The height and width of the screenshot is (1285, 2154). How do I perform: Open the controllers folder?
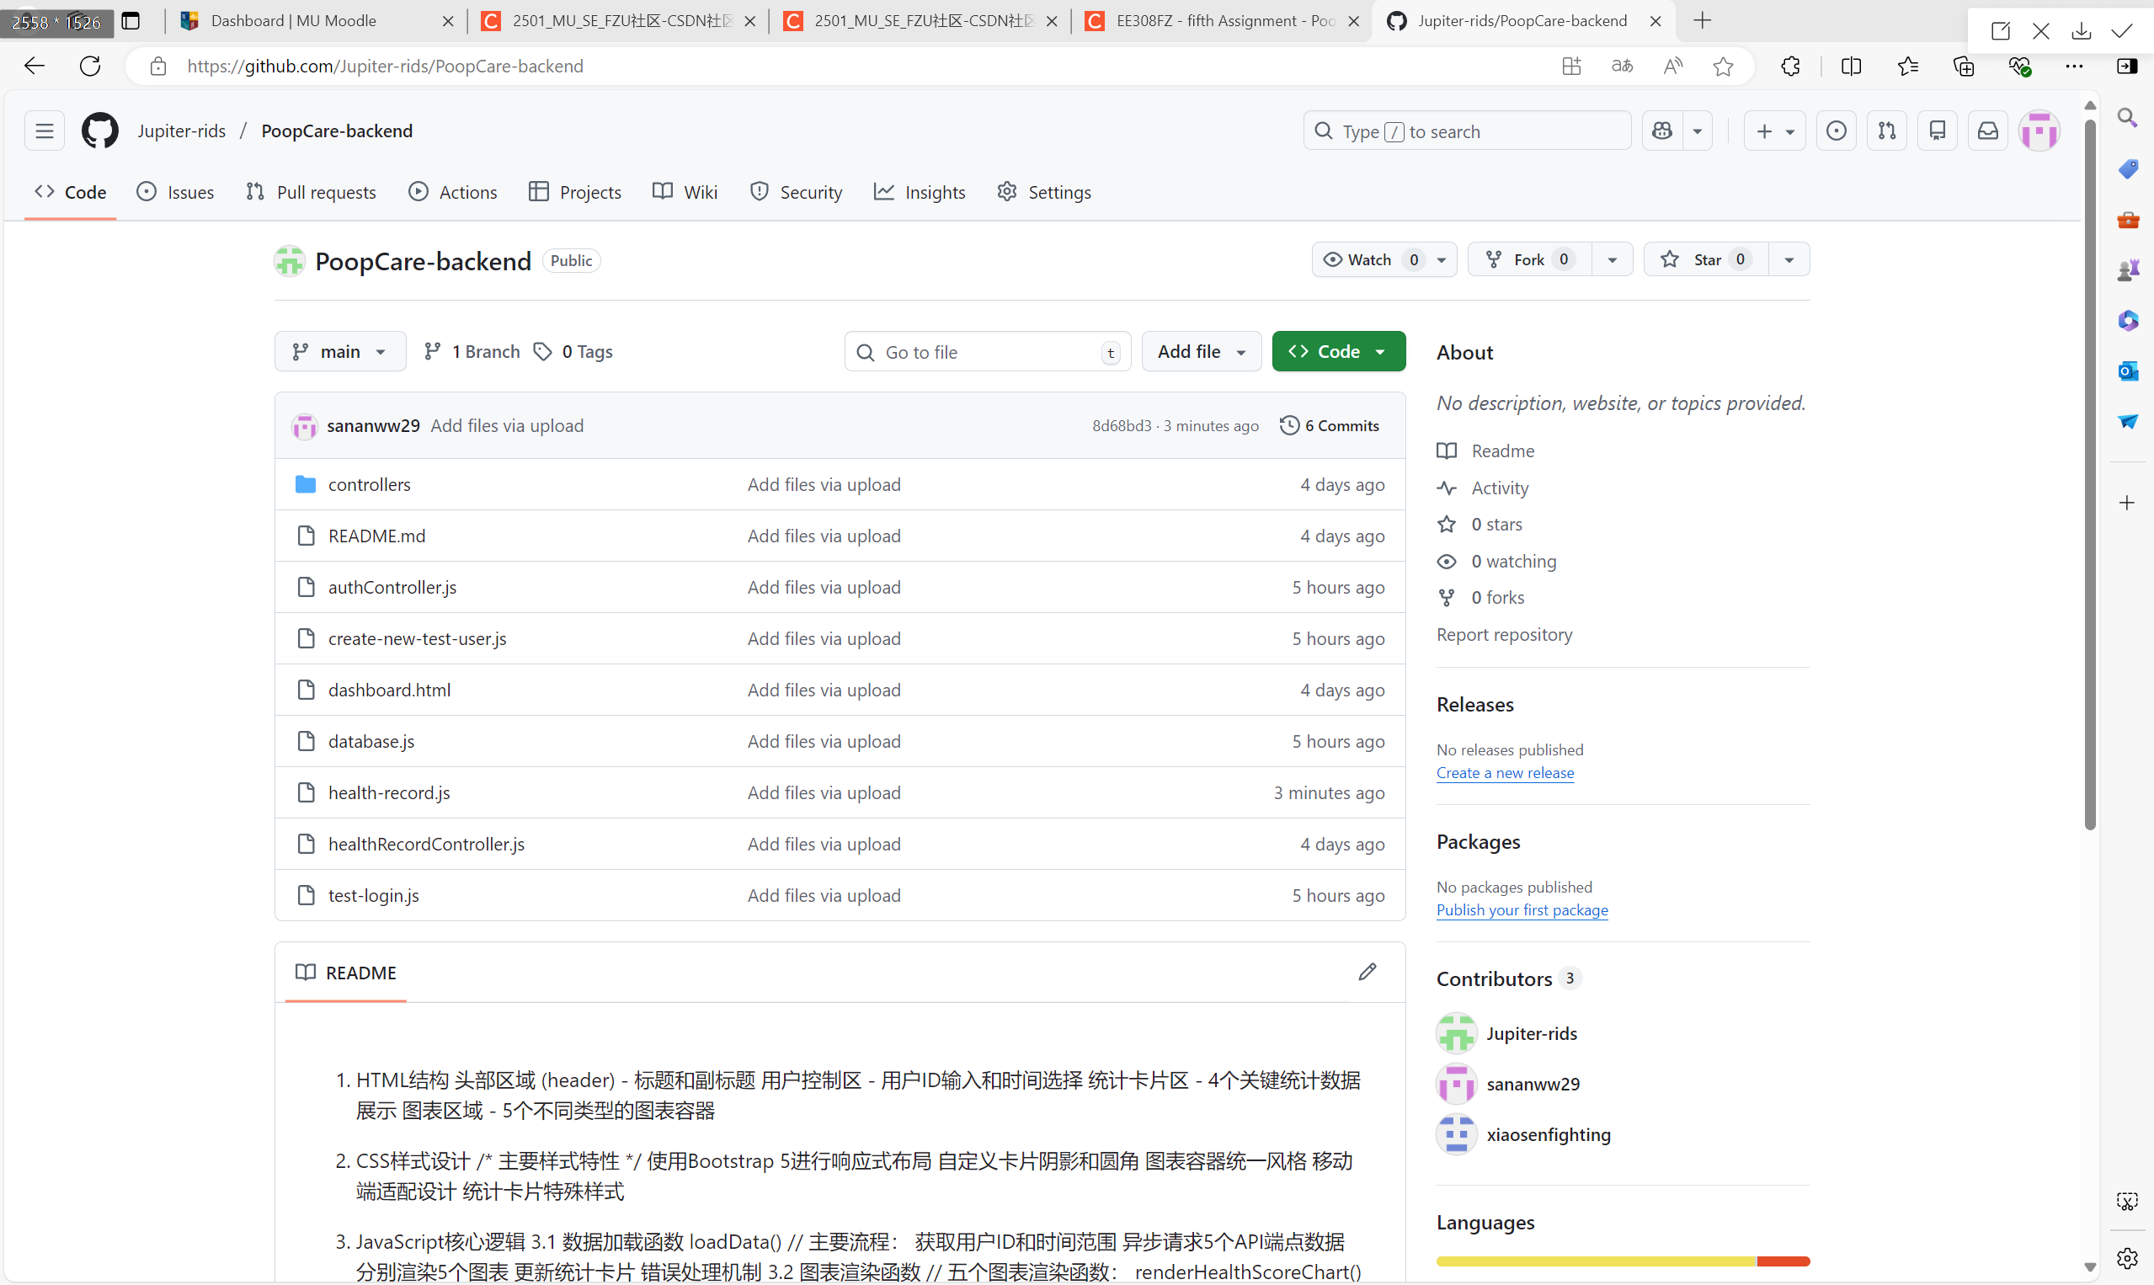(x=369, y=484)
